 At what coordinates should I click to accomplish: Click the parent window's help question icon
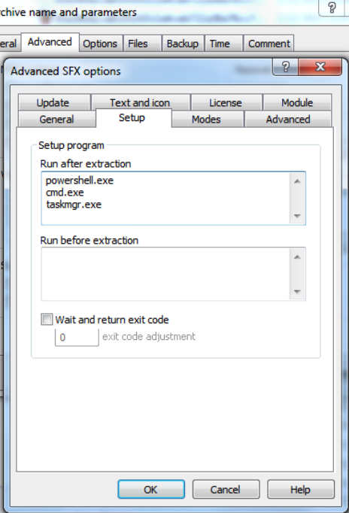[332, 8]
